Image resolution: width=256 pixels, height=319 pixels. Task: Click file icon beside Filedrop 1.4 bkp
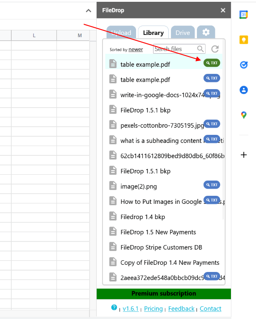coord(113,216)
